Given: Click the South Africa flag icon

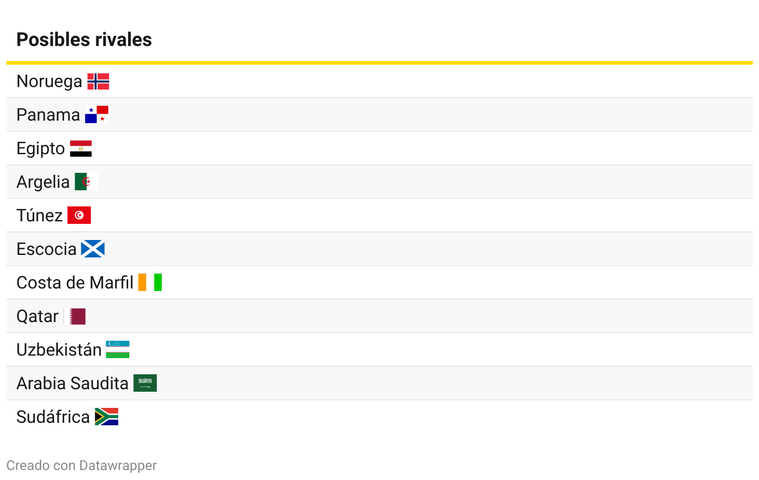Looking at the screenshot, I should (106, 417).
